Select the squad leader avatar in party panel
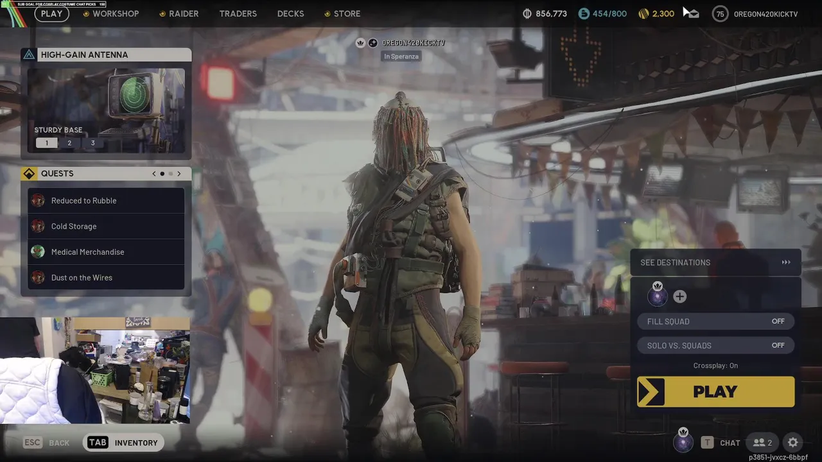The width and height of the screenshot is (822, 462). pos(657,295)
